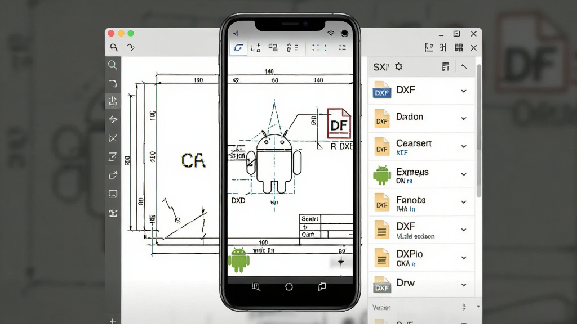The image size is (577, 324).
Task: Click the rectangle frame tool in left sidebar
Action: coord(113,193)
